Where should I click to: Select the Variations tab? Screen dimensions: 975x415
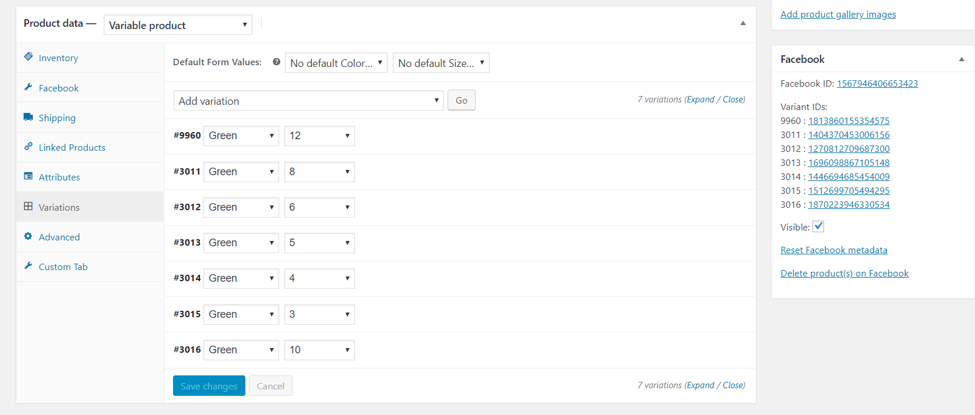click(90, 207)
